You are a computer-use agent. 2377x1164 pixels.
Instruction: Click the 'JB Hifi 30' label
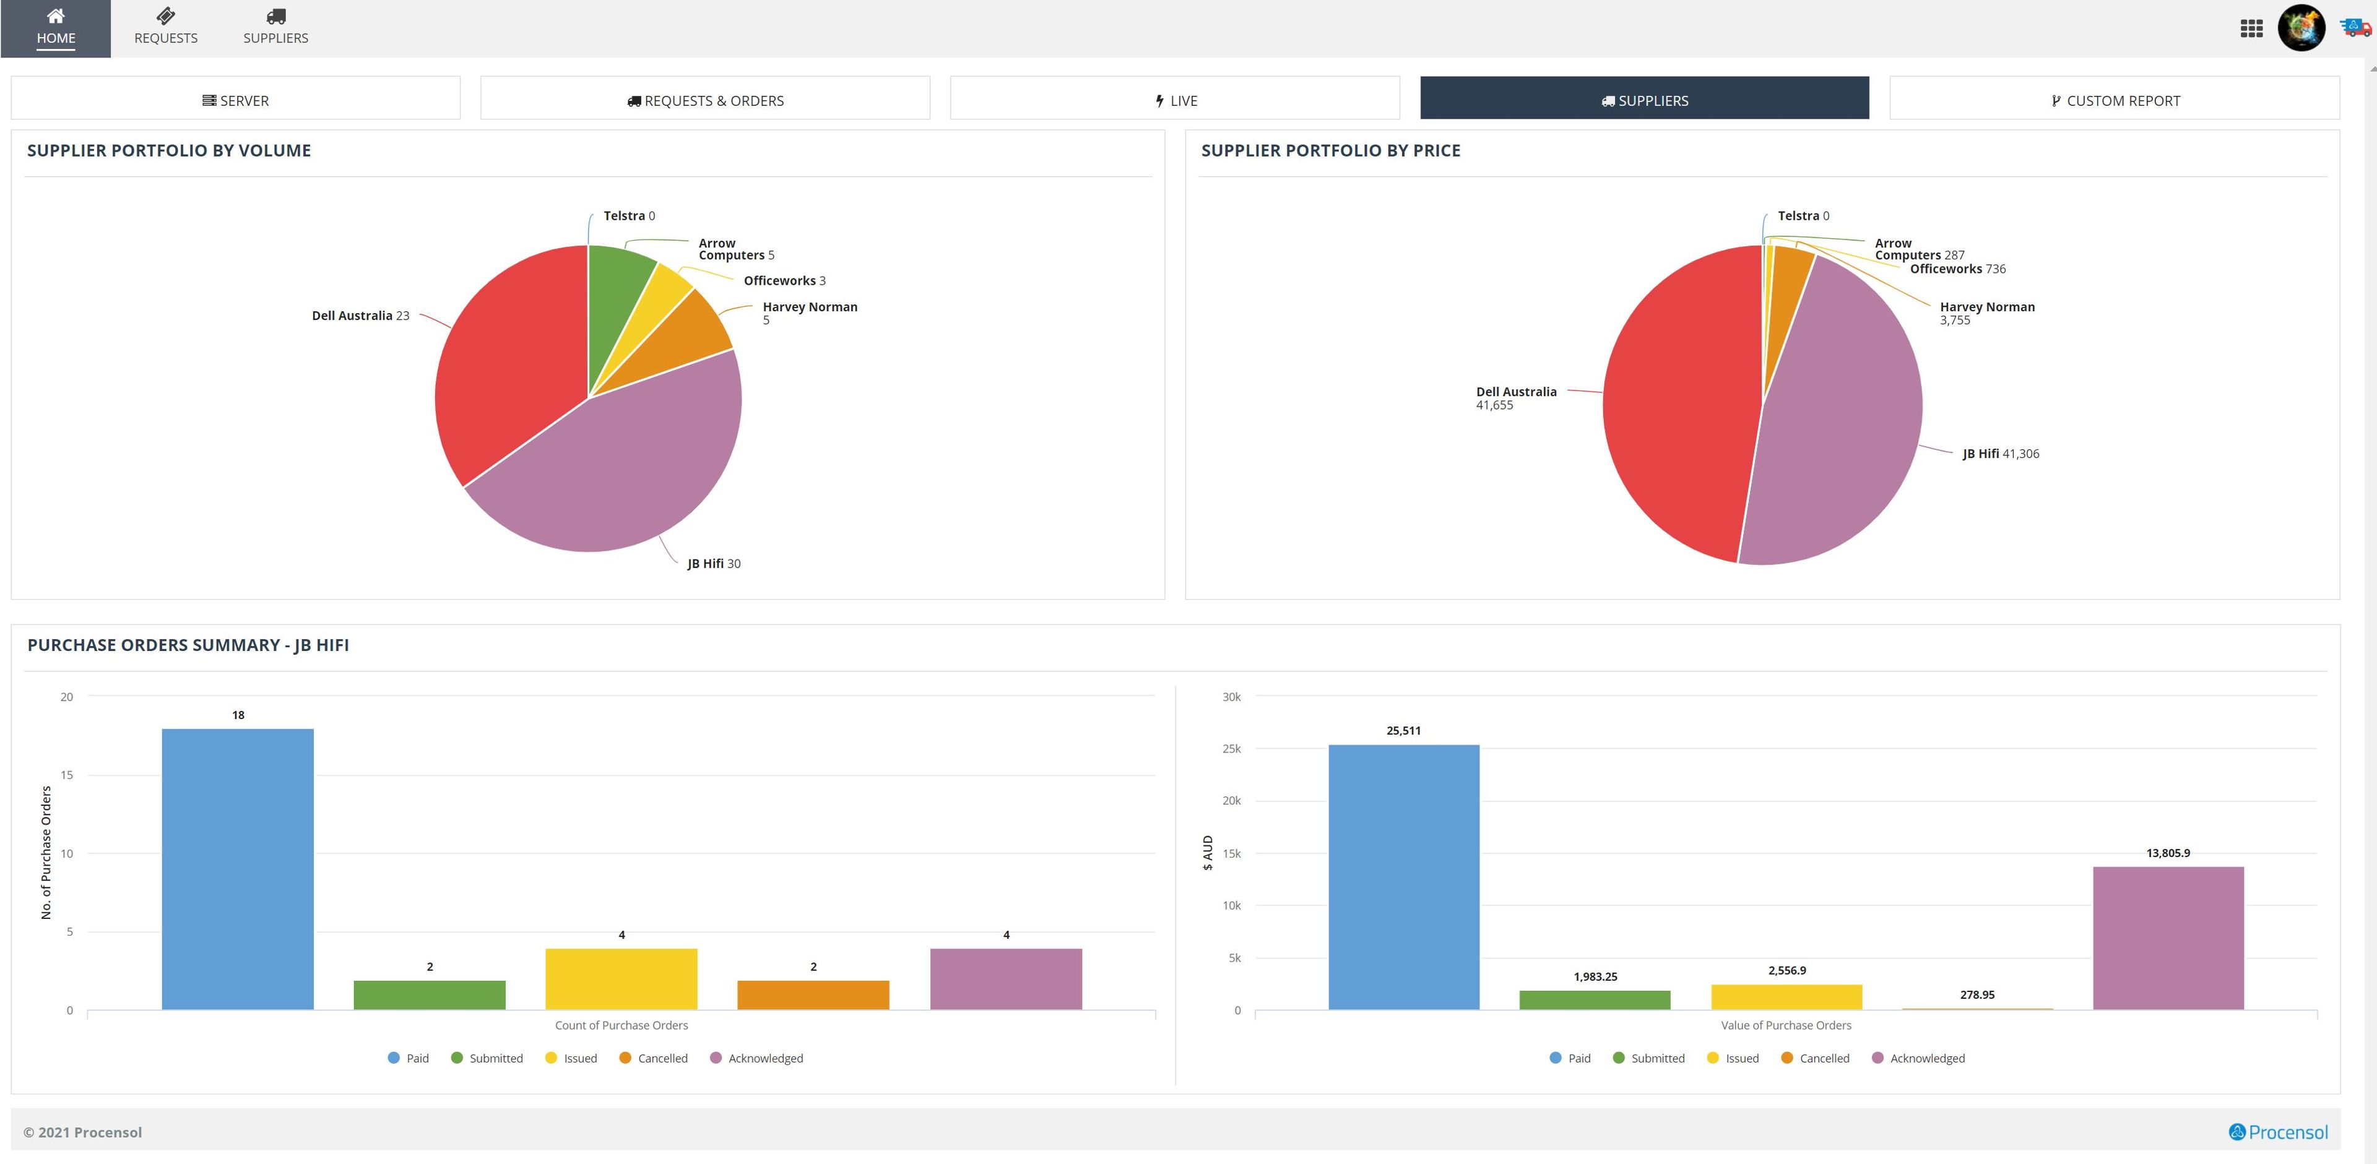coord(713,564)
